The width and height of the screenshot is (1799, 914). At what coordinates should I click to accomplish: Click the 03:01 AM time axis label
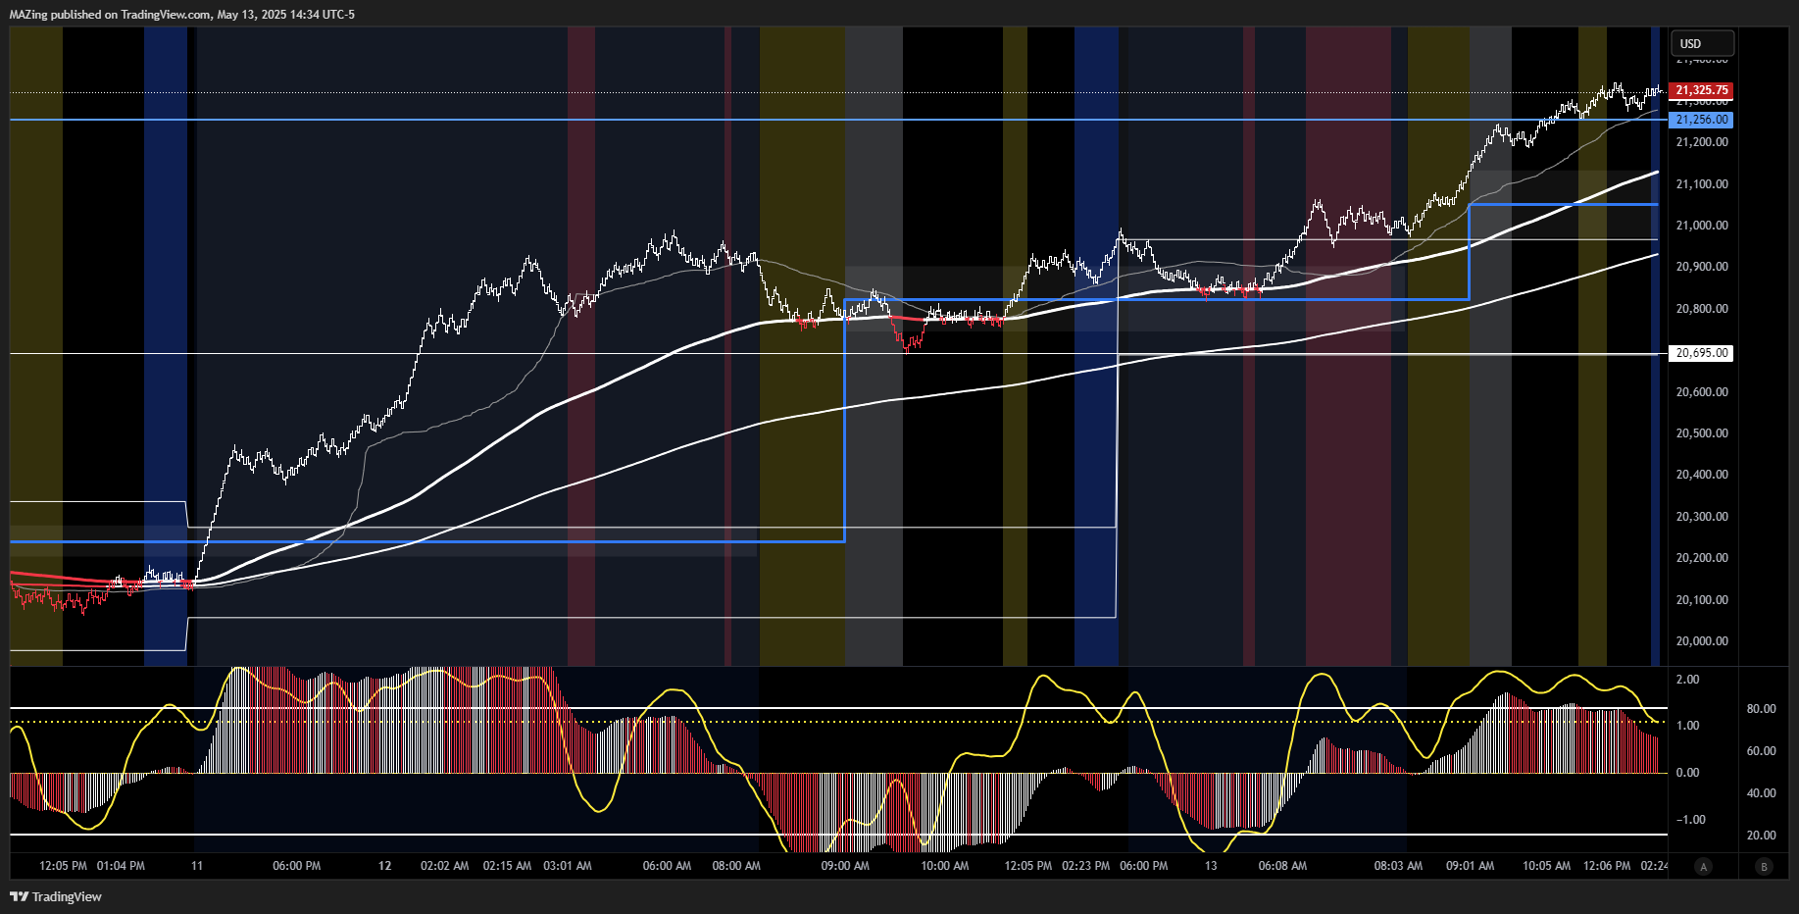coord(567,866)
